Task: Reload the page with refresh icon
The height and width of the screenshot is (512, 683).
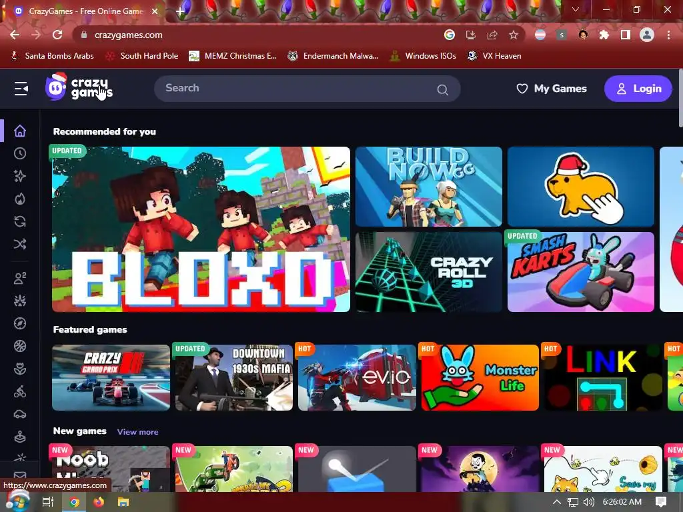Action: 57,35
